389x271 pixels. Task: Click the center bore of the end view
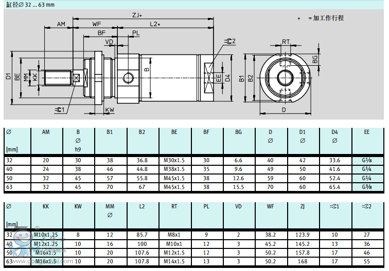(285, 78)
